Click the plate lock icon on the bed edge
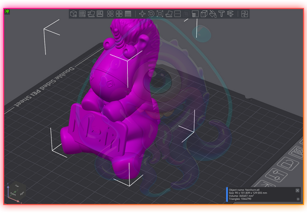Viewport: 307px width, 213px height. (288, 163)
